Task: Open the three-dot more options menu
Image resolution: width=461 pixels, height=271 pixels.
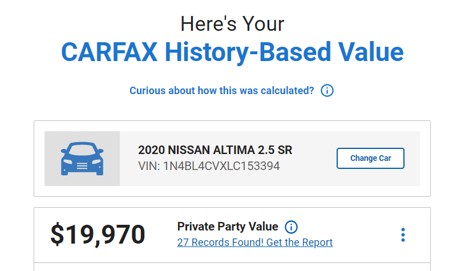Action: coord(403,235)
